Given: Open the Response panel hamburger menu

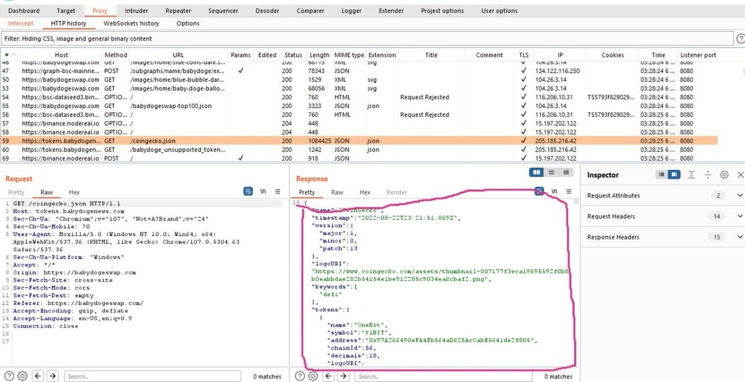Looking at the screenshot, I should tap(569, 192).
